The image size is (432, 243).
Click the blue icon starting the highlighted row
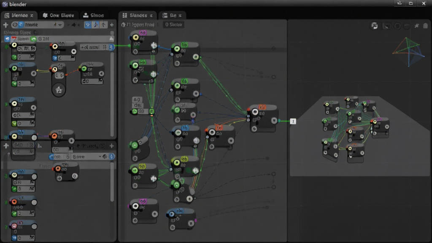[7, 39]
